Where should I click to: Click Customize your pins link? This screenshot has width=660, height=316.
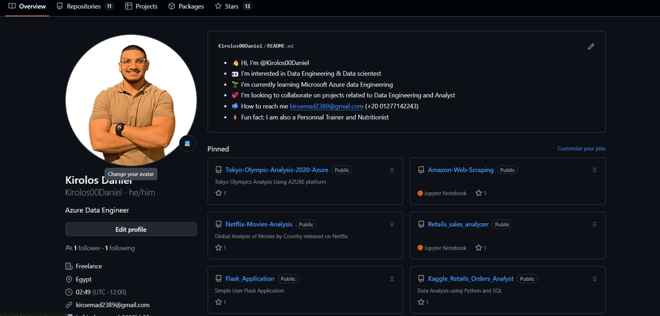pos(581,149)
